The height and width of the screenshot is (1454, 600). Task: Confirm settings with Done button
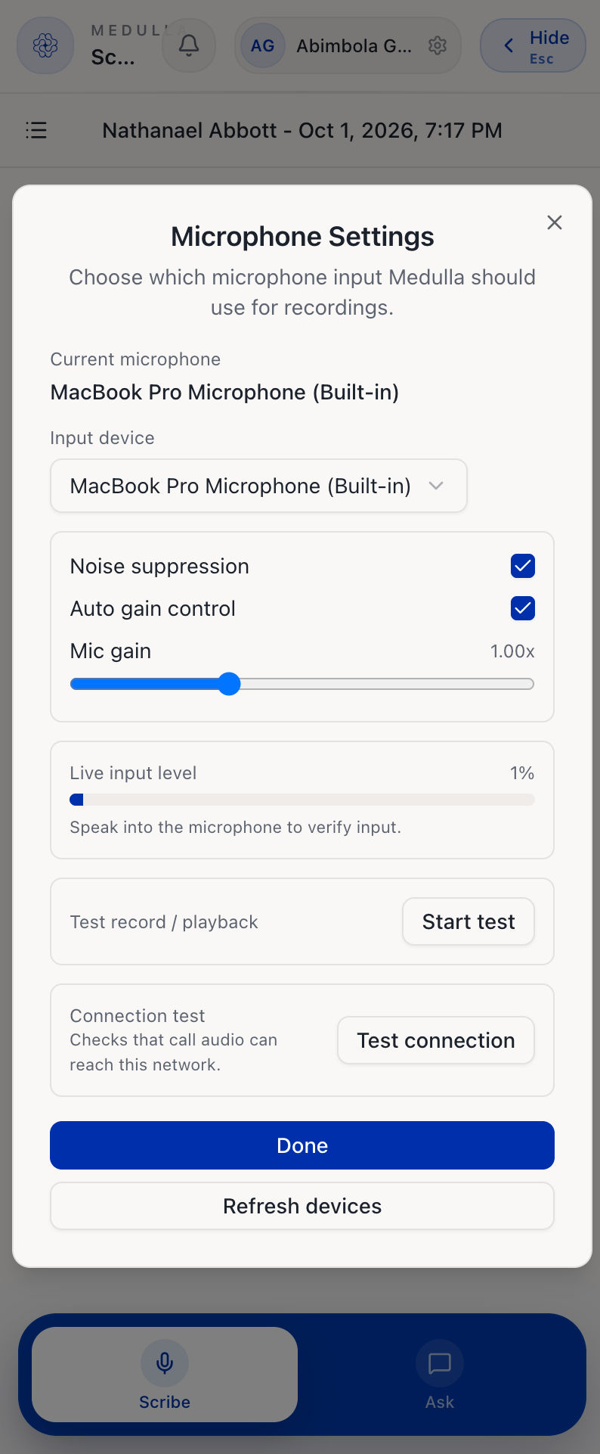coord(302,1145)
